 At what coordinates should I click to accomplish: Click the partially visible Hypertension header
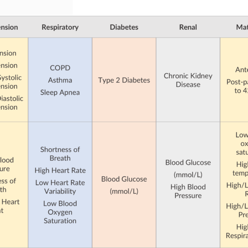point(9,28)
